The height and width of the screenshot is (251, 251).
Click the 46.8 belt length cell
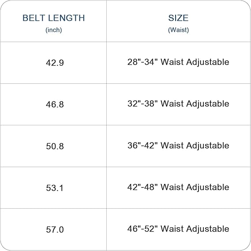point(55,105)
